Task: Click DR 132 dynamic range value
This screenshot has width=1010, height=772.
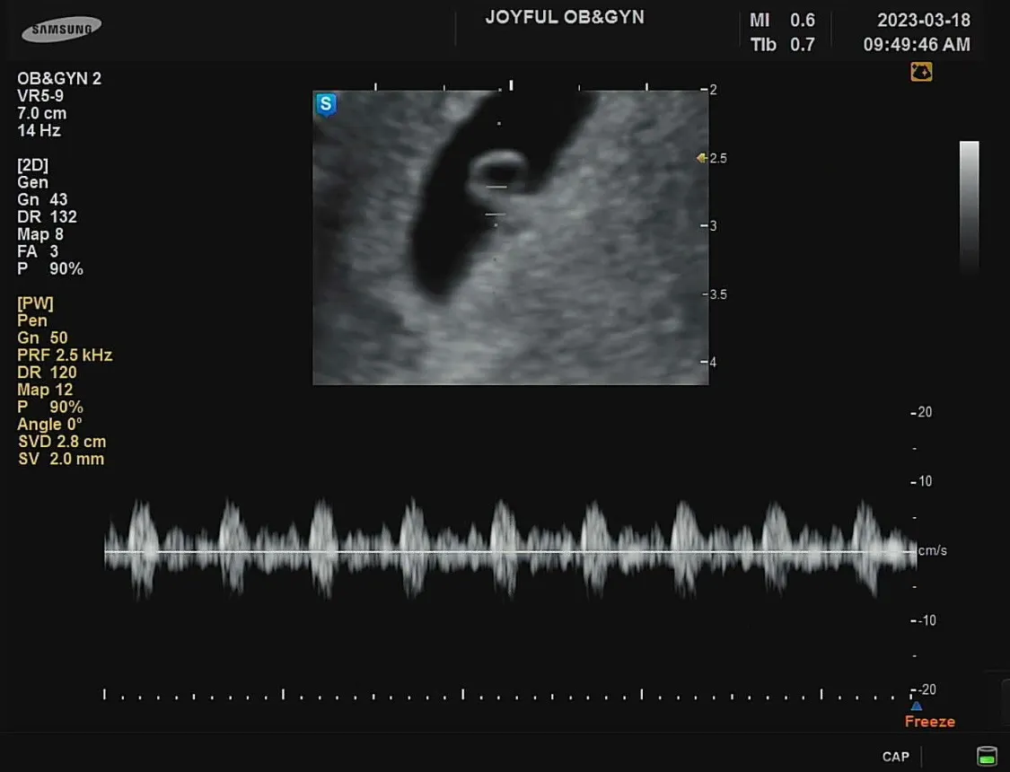Action: point(47,217)
